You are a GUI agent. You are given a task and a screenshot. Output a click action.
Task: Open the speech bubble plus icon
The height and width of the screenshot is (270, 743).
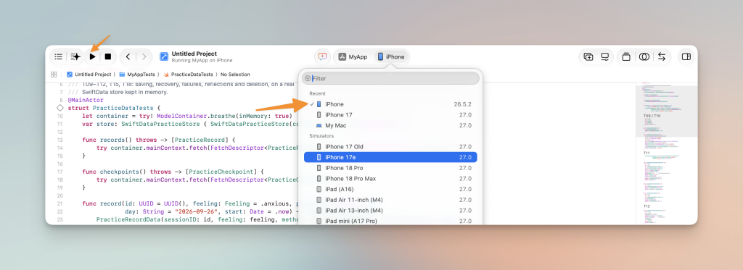click(323, 56)
